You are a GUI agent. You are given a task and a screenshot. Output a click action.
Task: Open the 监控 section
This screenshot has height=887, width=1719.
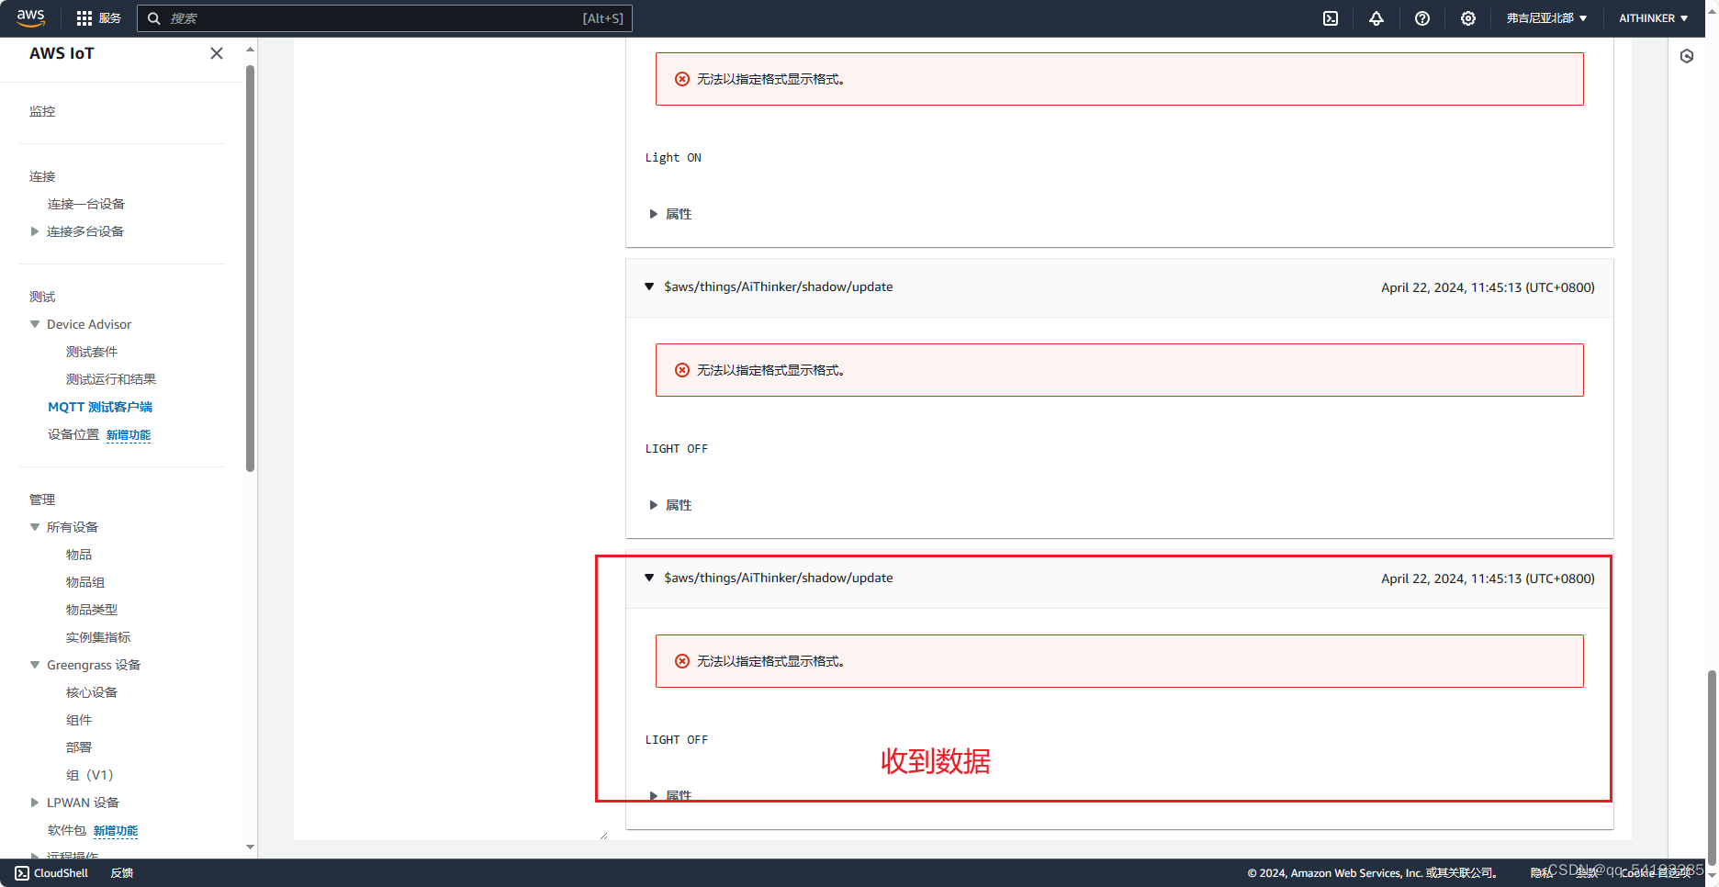(42, 111)
